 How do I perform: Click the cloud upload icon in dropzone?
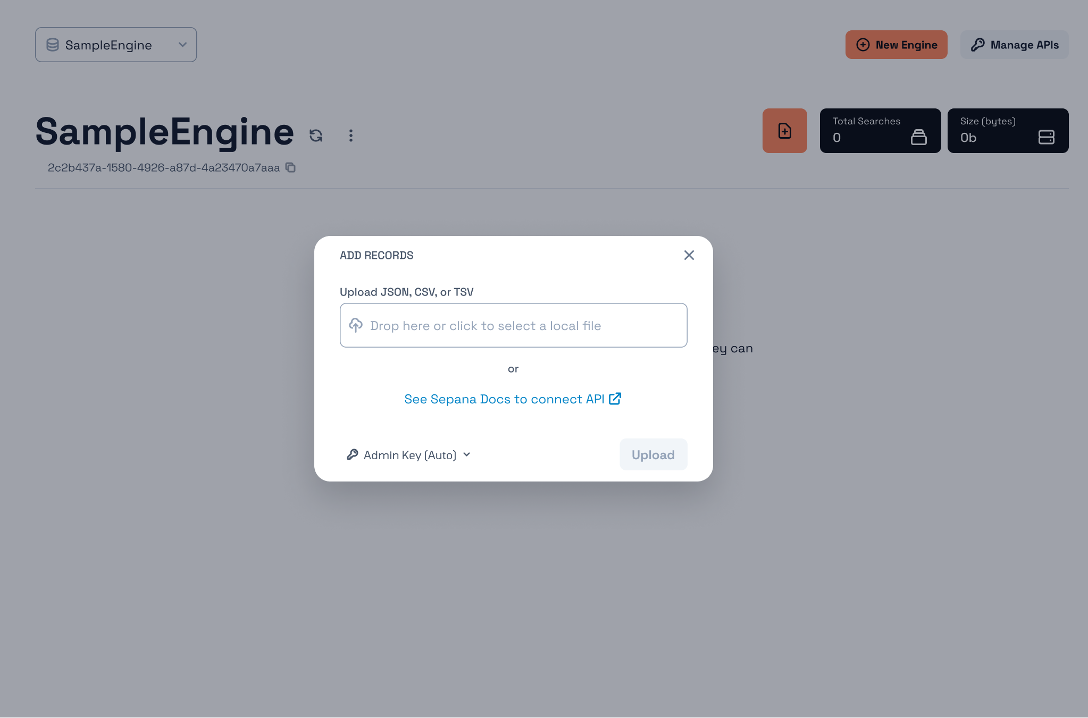click(356, 325)
